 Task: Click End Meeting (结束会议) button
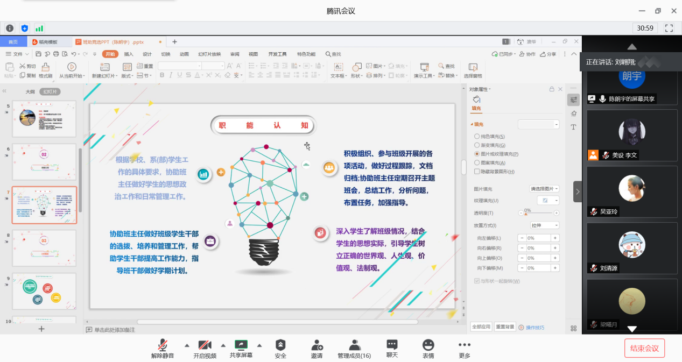(645, 348)
